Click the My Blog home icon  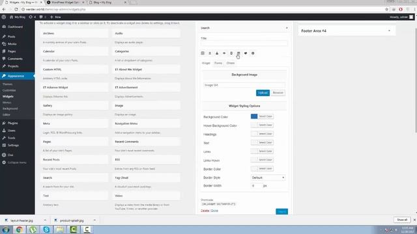(11, 17)
